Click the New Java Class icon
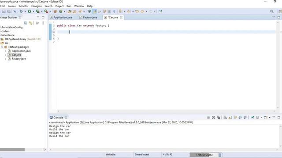The width and height of the screenshot is (282, 158). (61, 11)
